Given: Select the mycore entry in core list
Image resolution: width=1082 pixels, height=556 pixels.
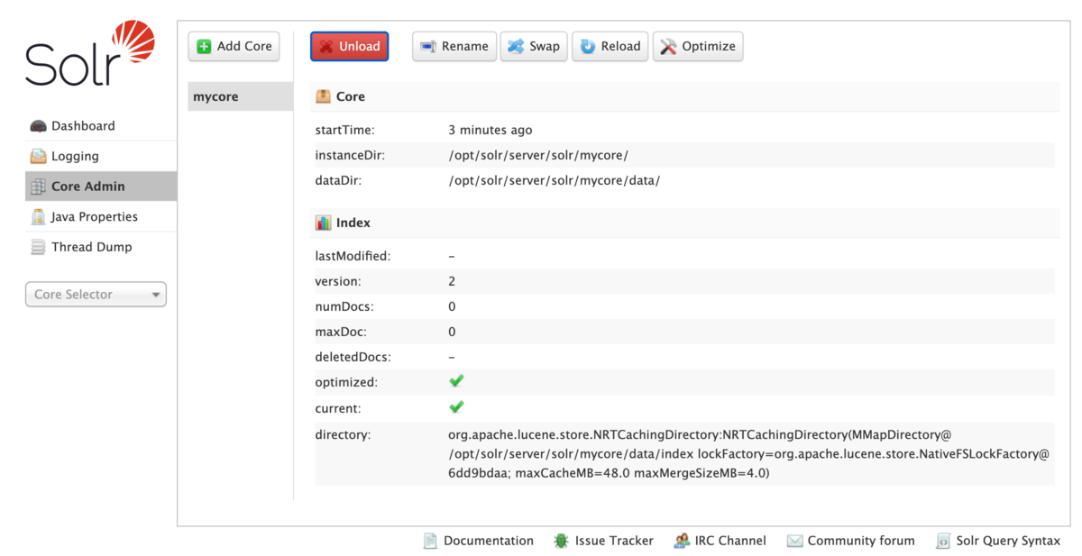Looking at the screenshot, I should pyautogui.click(x=240, y=96).
